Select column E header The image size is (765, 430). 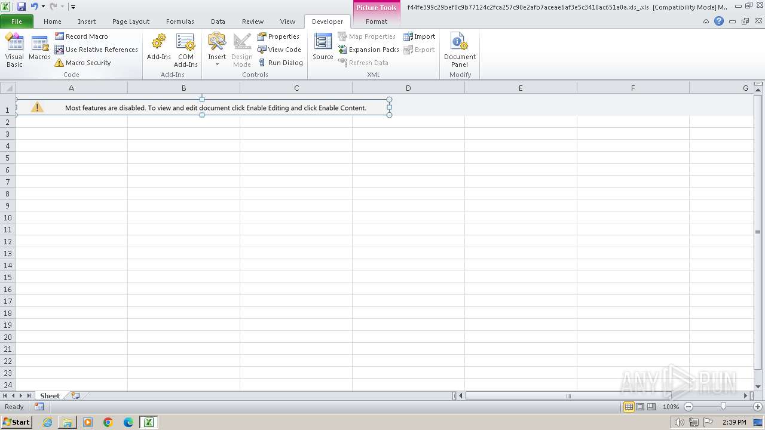521,88
